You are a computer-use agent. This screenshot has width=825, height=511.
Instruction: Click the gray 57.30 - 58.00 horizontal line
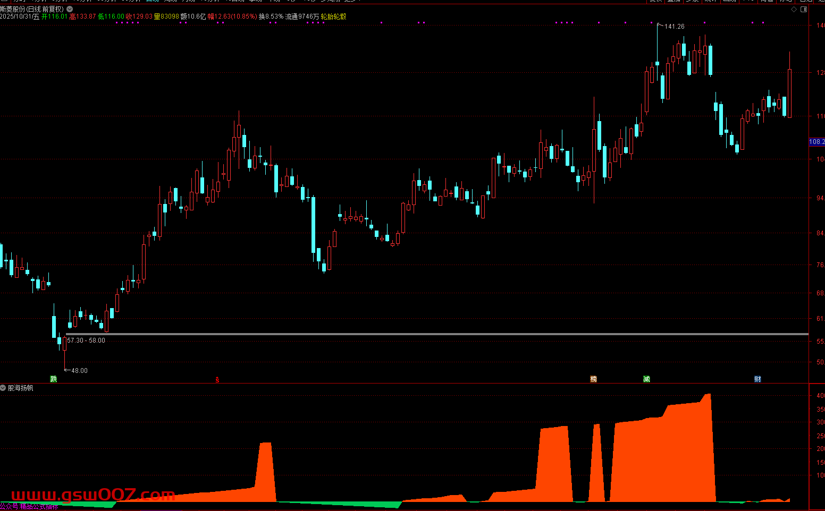425,334
